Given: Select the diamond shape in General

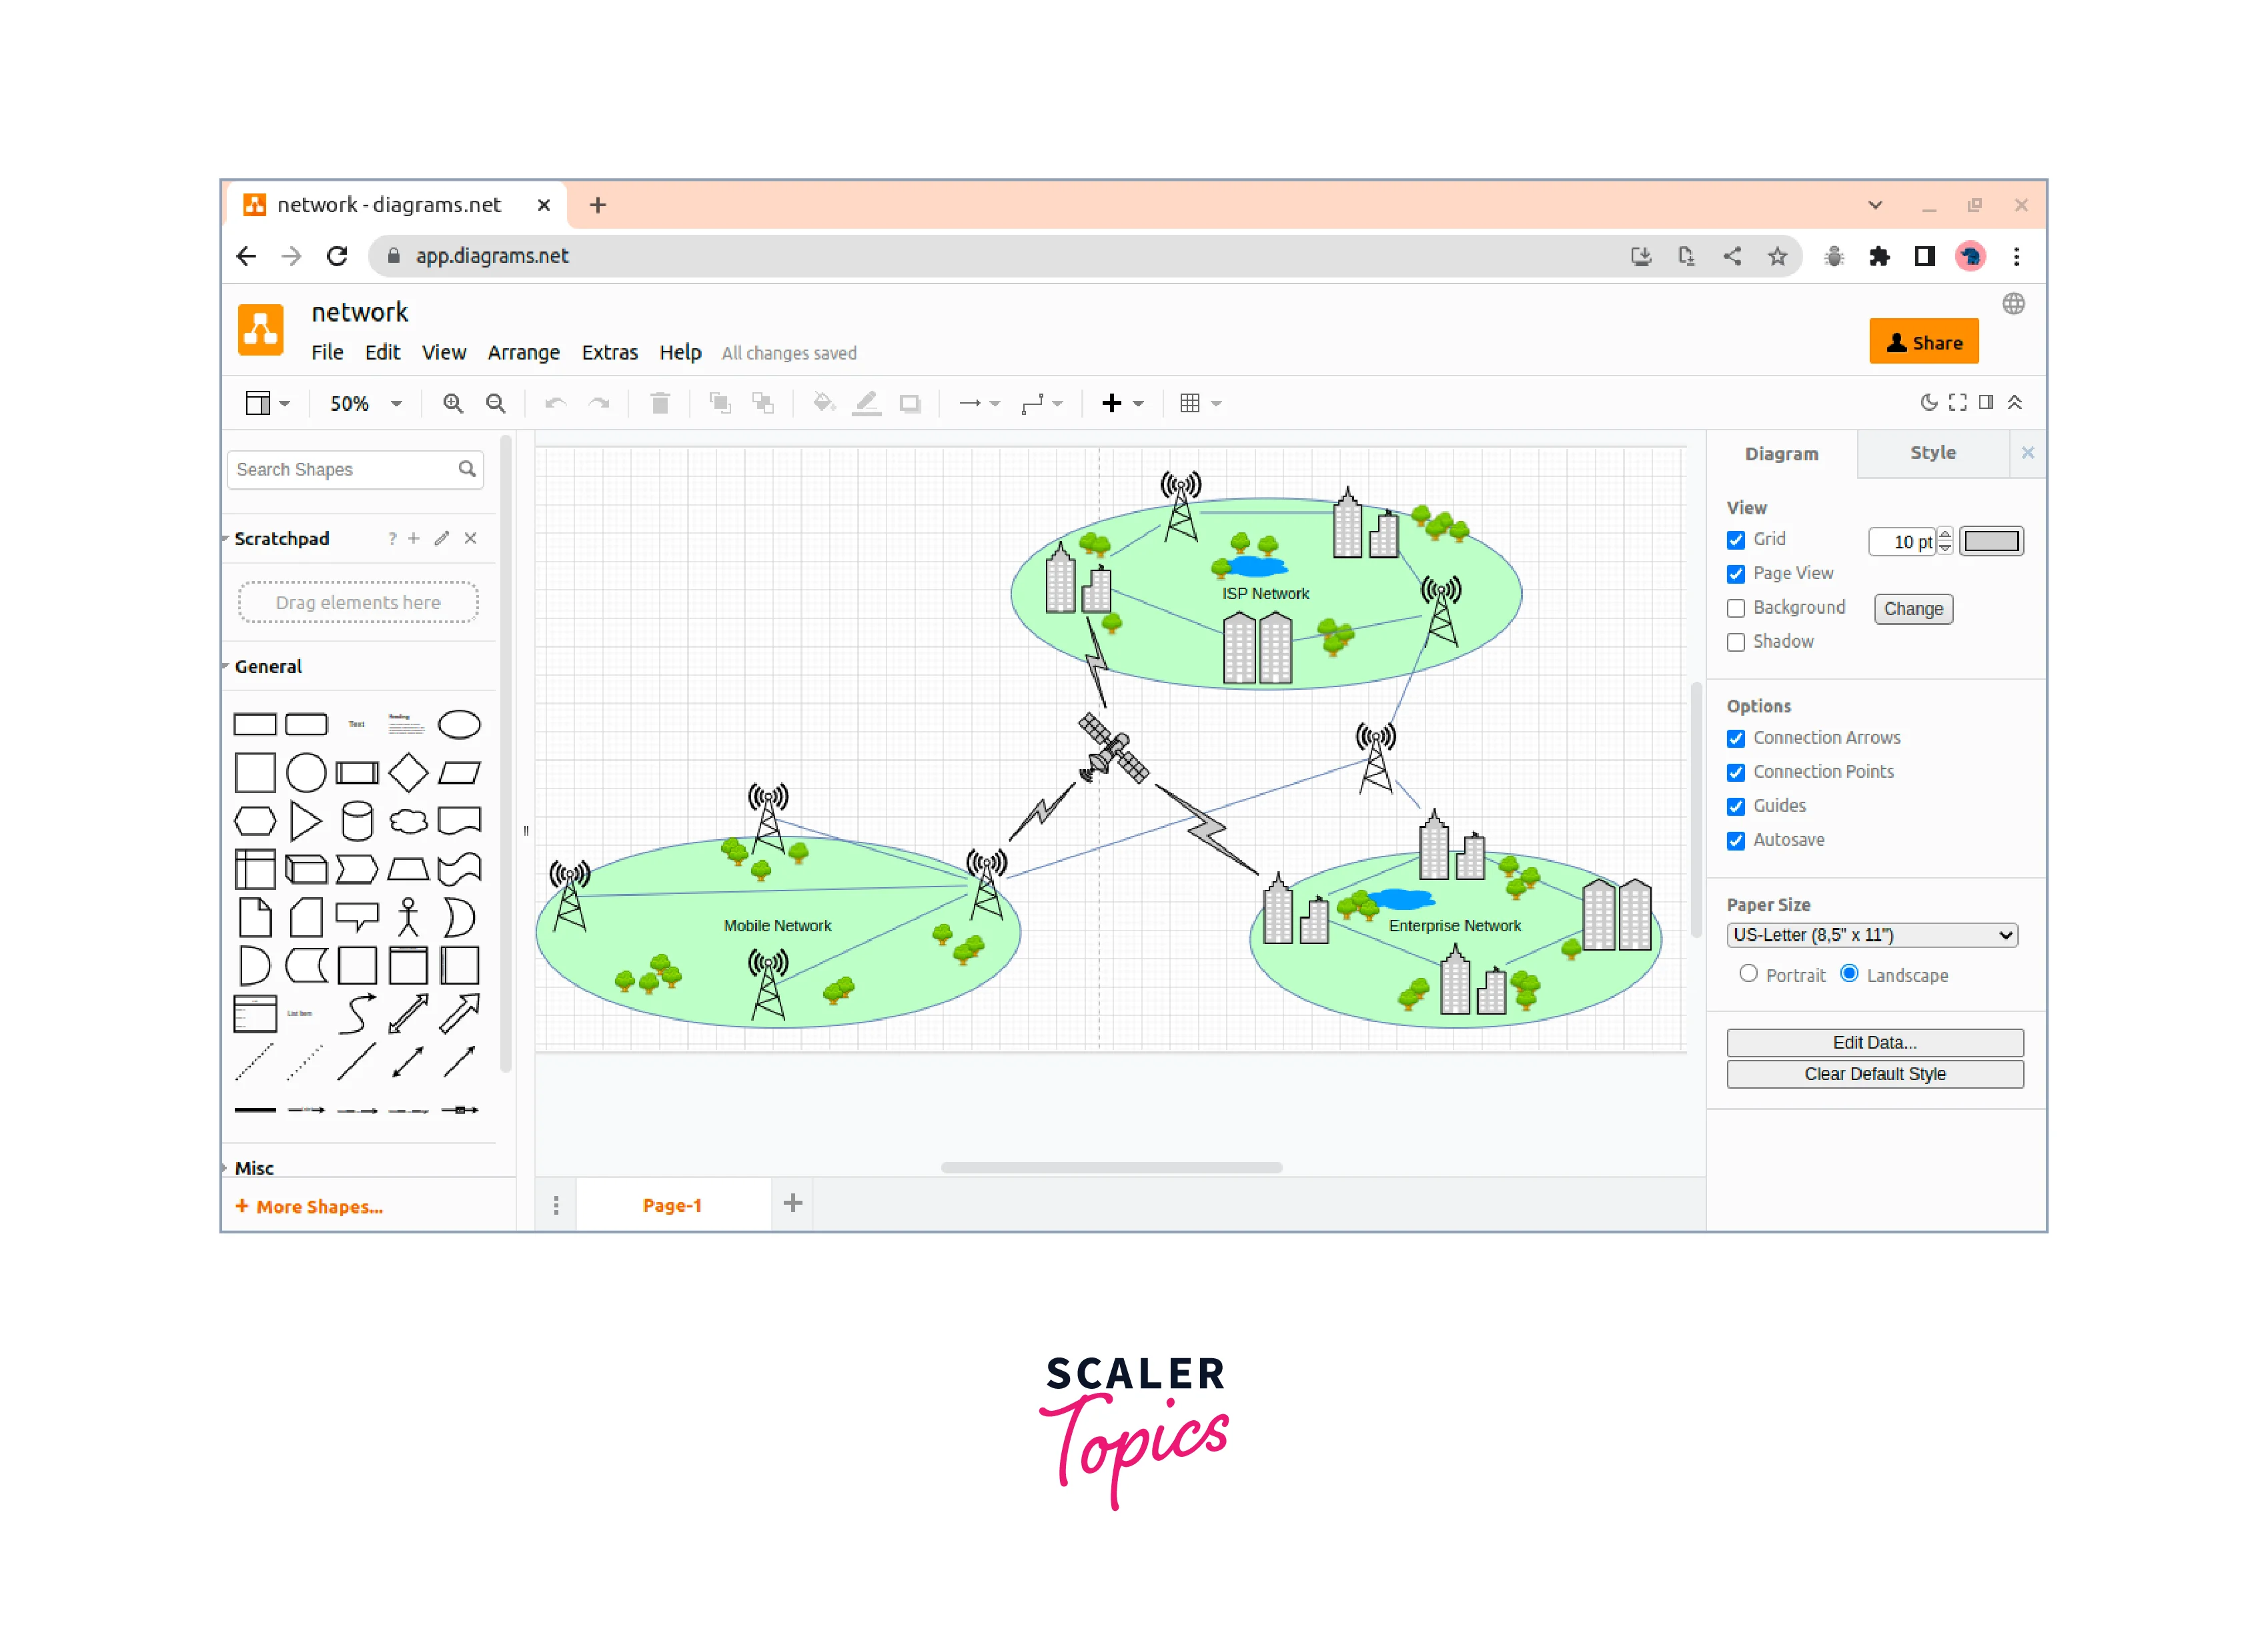Looking at the screenshot, I should click(408, 773).
